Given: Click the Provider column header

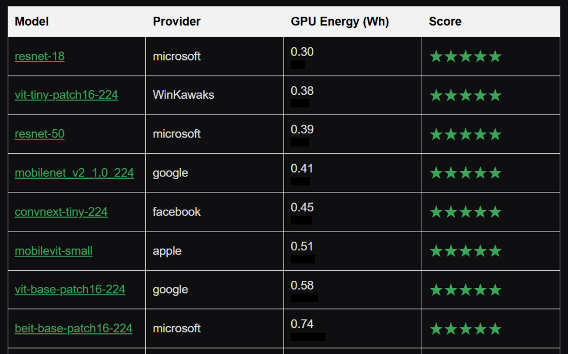Looking at the screenshot, I should click(x=176, y=22).
